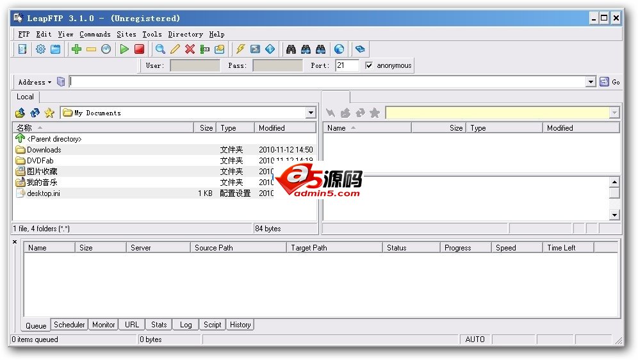Click the queue Status column header
The height and width of the screenshot is (360, 638).
[x=411, y=248]
